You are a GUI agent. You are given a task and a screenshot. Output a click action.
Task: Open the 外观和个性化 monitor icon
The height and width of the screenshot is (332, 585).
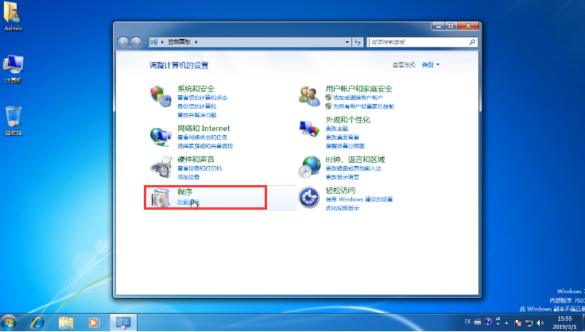pos(309,129)
